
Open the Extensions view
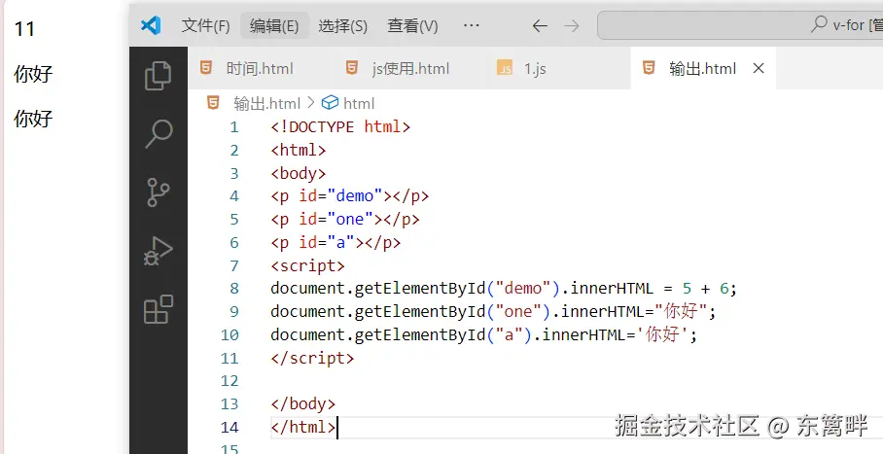tap(159, 309)
